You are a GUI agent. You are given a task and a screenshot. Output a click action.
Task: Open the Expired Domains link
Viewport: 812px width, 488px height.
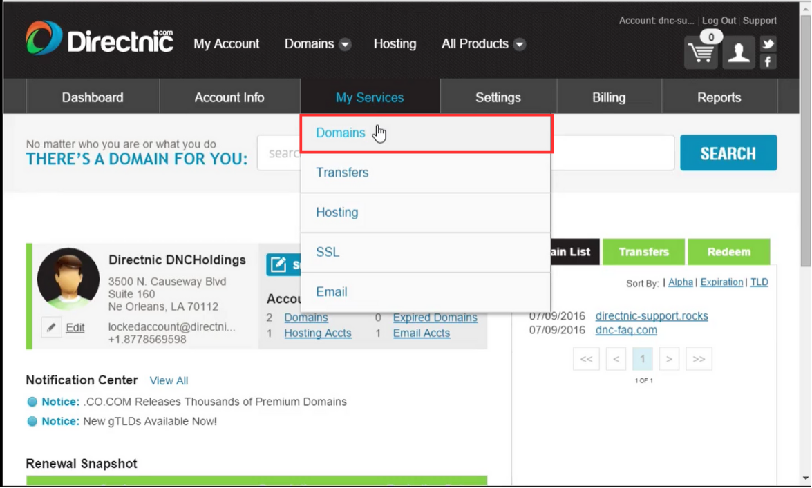coord(435,318)
